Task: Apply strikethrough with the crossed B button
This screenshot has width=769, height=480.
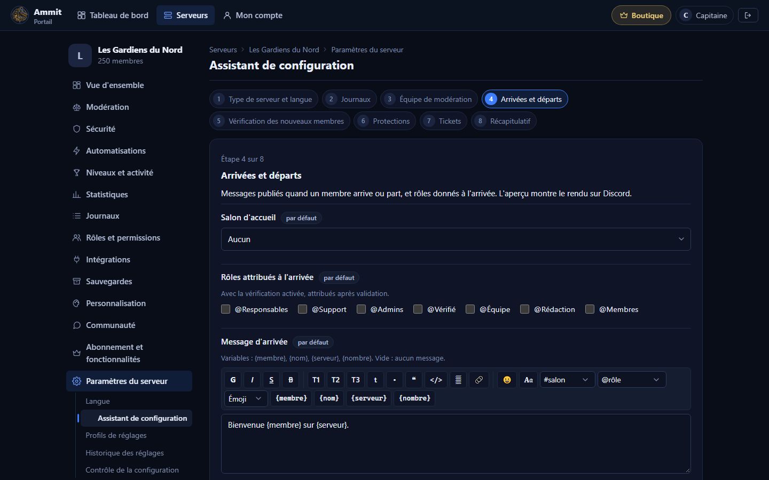Action: (291, 380)
